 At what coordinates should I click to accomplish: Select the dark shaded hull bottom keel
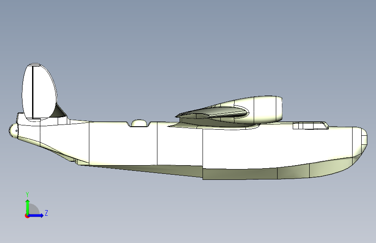pyautogui.click(x=240, y=174)
